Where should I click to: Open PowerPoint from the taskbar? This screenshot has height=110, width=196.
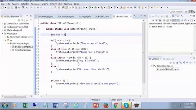(x=96, y=105)
